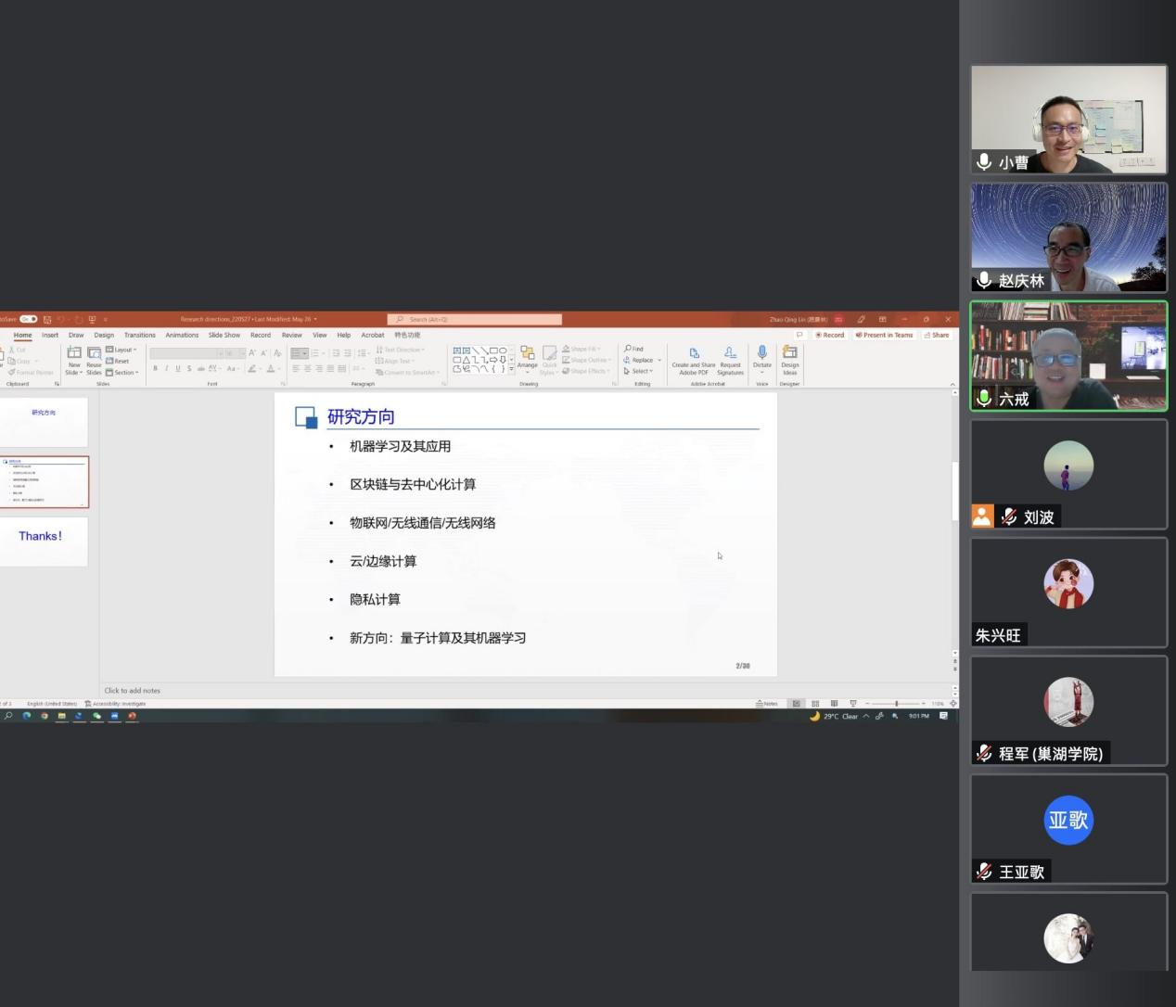This screenshot has height=1007, width=1176.
Task: Toggle the AutoSave switch
Action: 29,319
